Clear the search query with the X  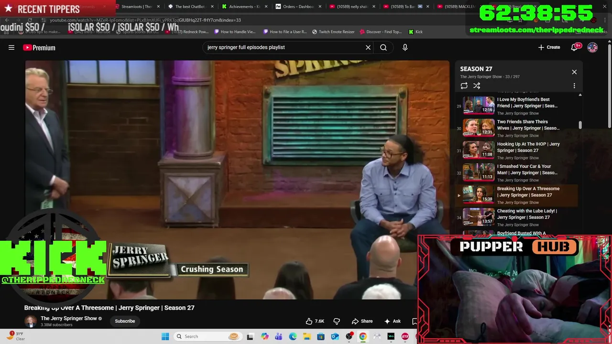point(368,47)
